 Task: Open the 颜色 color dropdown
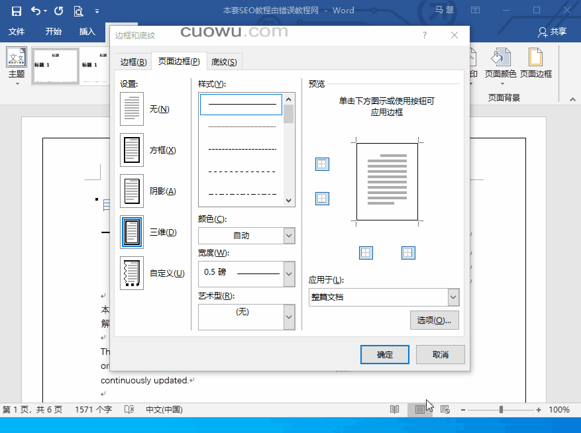point(289,236)
